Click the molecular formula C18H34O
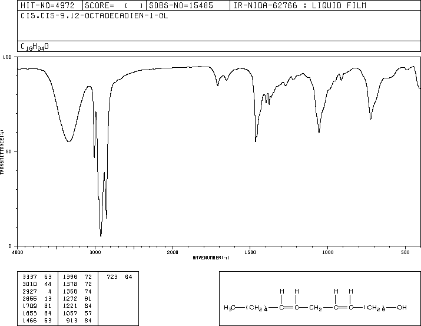The image size is (421, 326). click(35, 47)
